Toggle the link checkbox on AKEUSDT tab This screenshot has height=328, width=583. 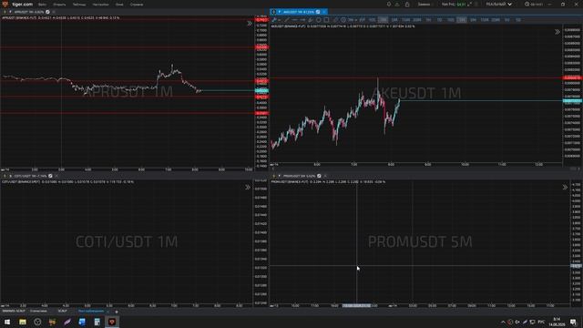point(318,12)
